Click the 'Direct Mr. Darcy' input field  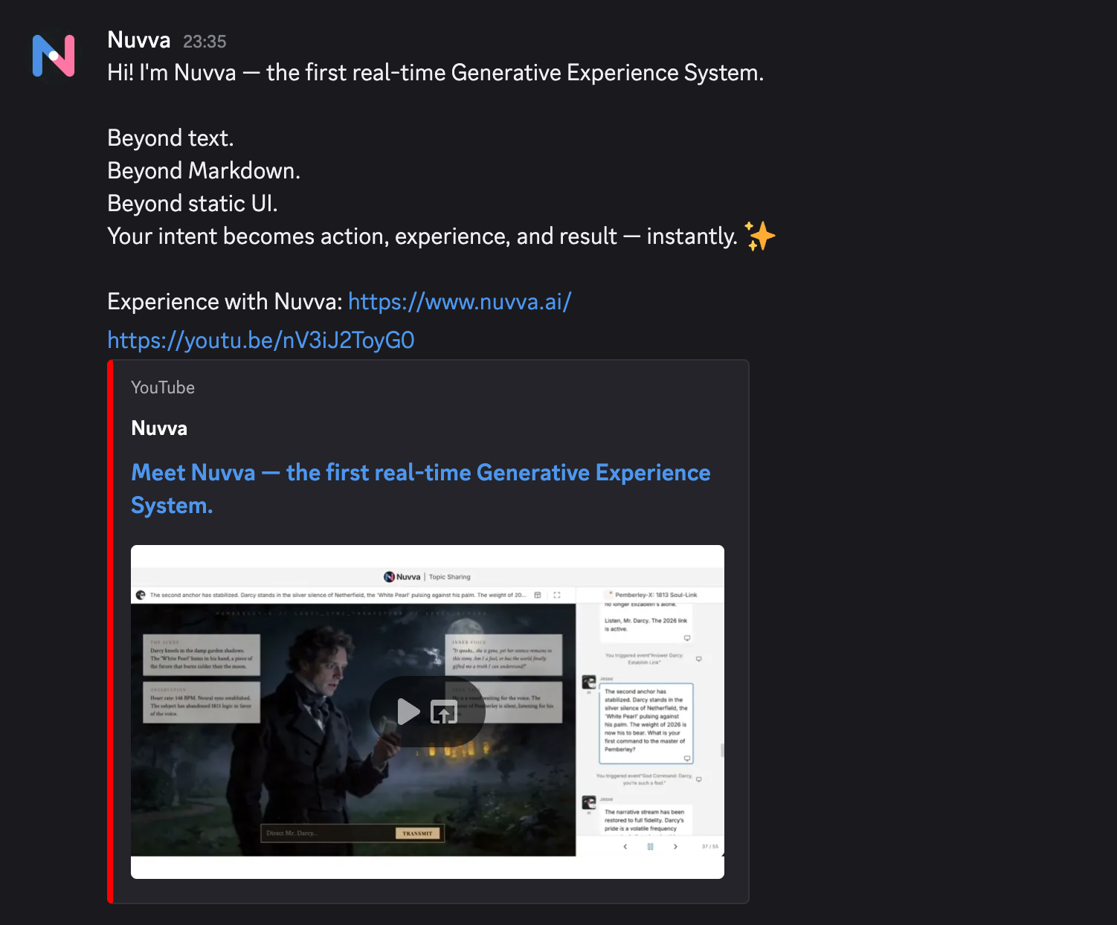click(327, 833)
